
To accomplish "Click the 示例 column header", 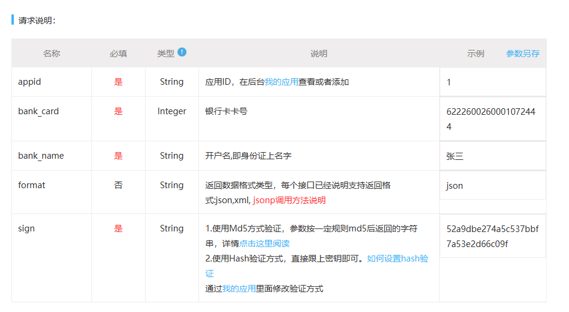I will click(x=476, y=54).
